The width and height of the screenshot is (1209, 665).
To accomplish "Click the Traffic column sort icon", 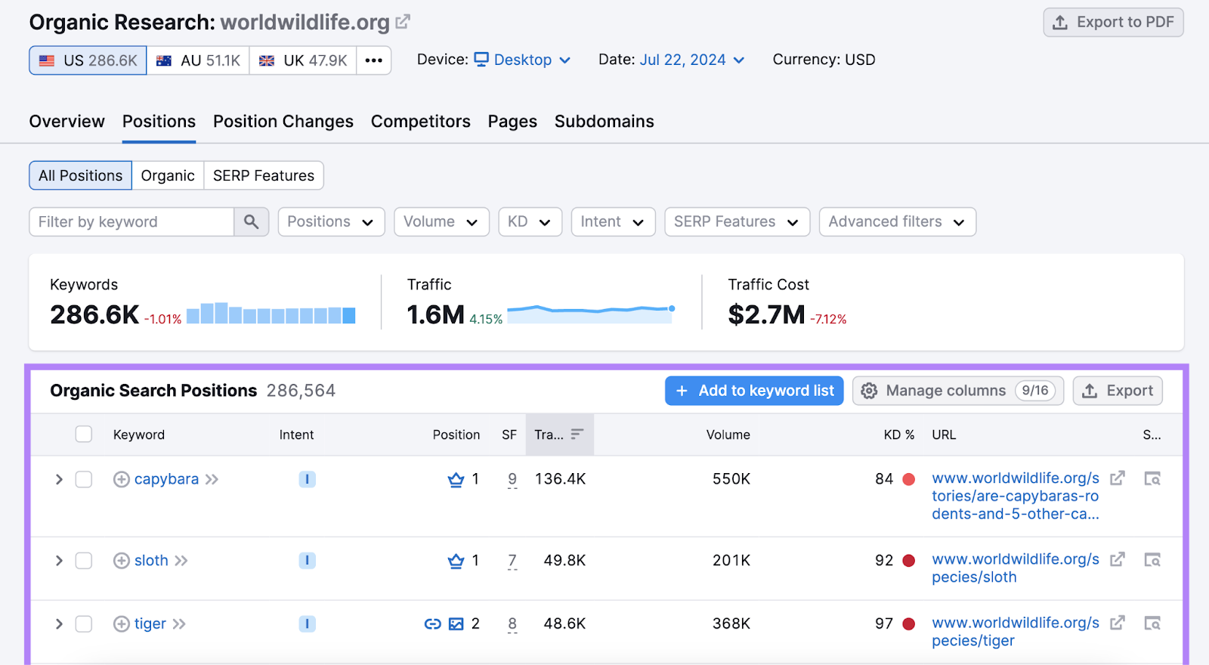I will (577, 435).
